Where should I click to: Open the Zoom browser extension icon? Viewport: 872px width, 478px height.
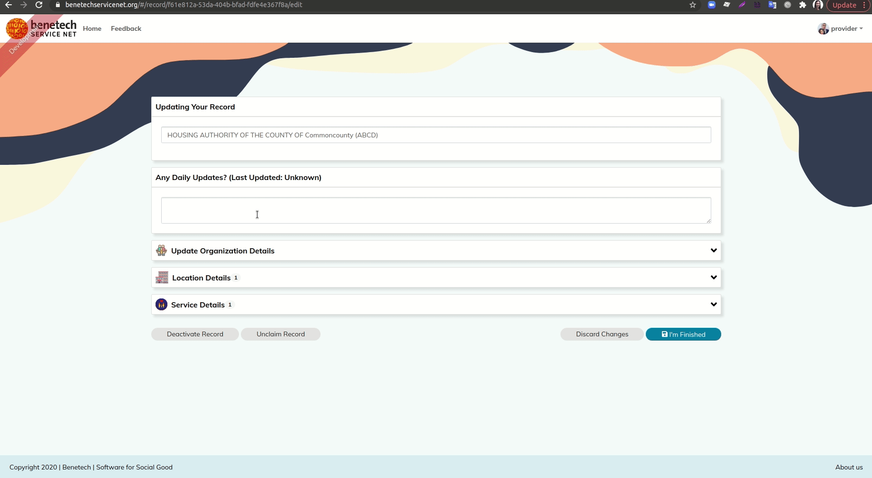pos(712,5)
